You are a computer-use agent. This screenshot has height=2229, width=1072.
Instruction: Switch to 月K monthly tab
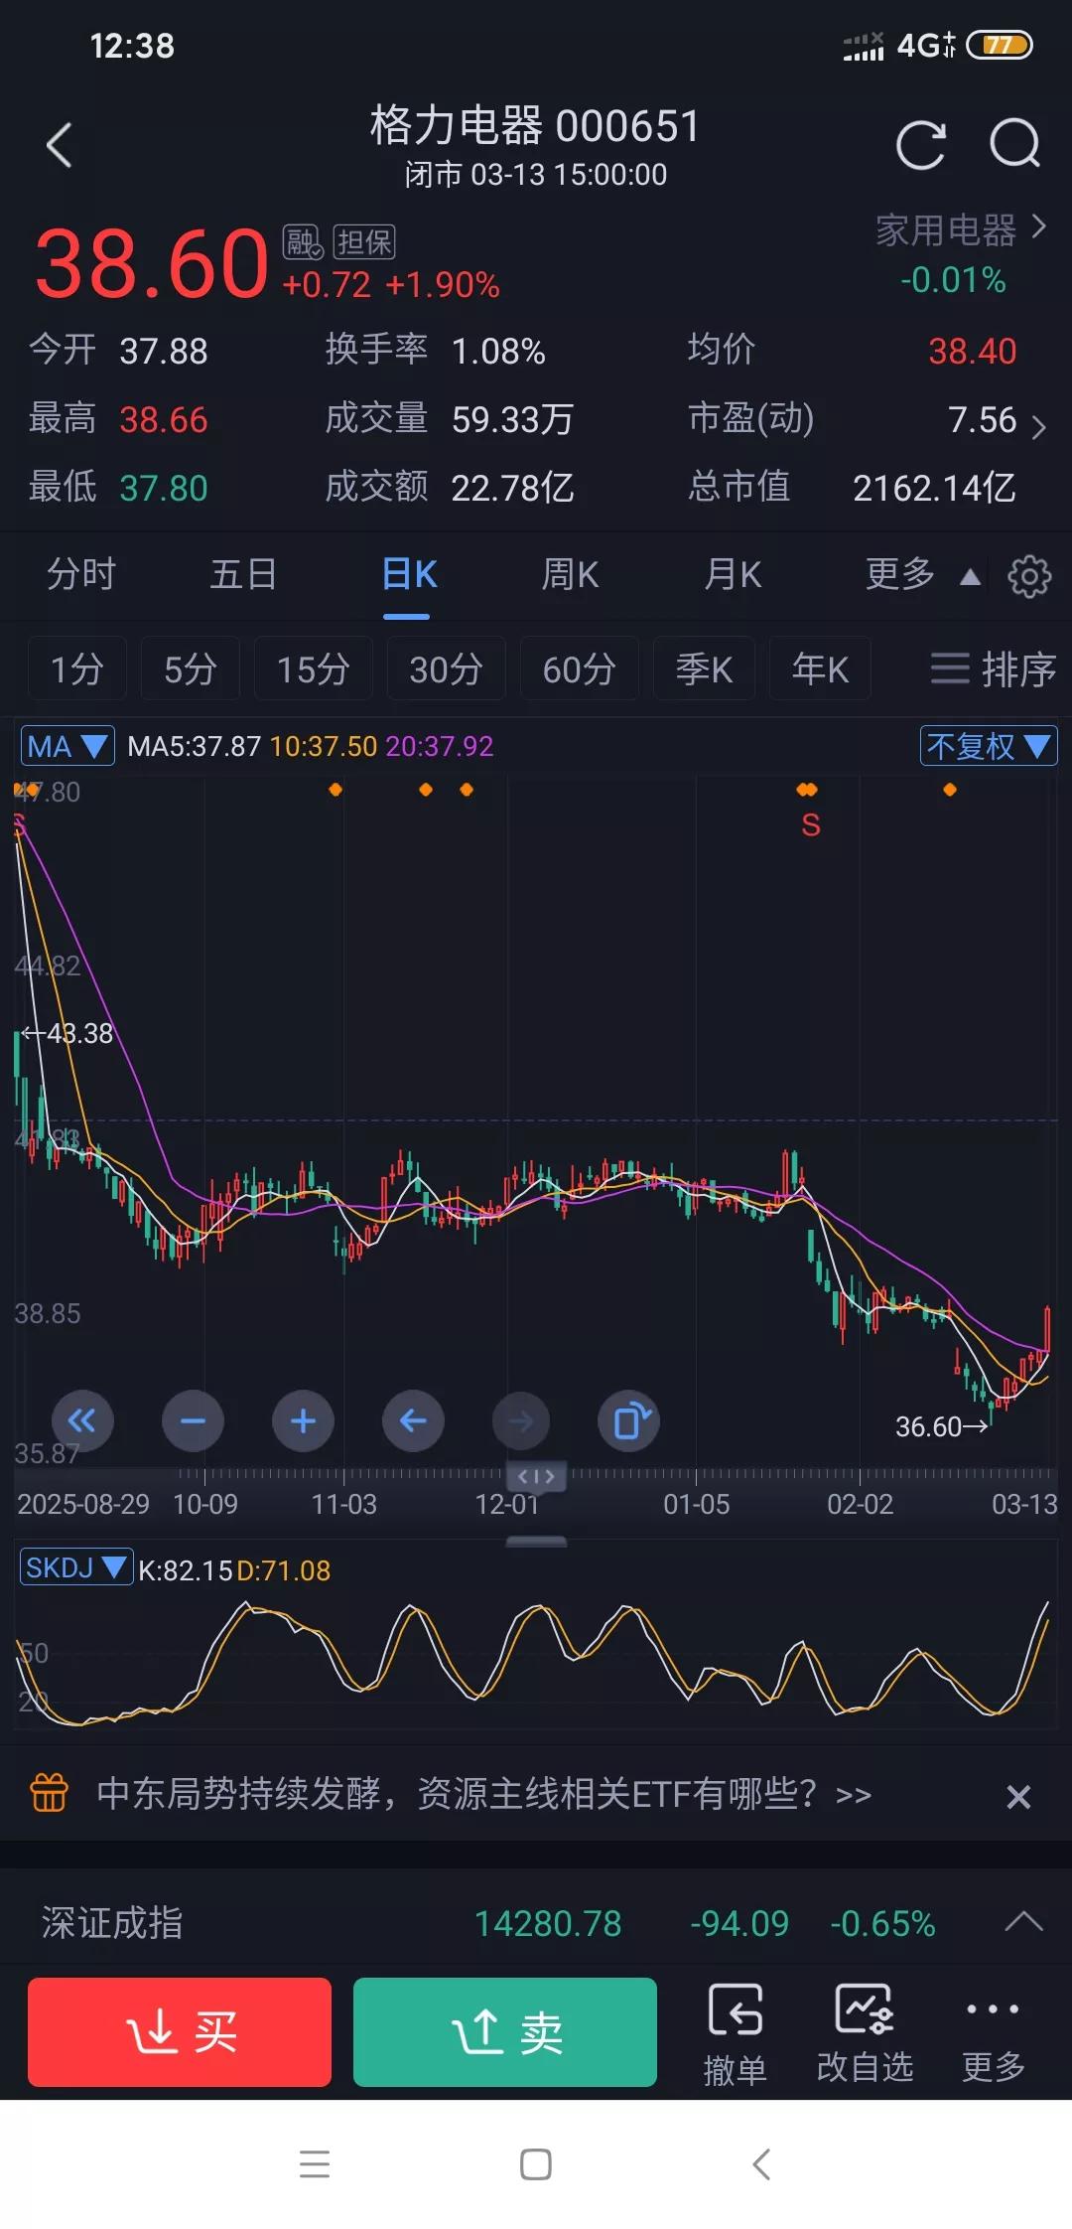click(x=733, y=574)
